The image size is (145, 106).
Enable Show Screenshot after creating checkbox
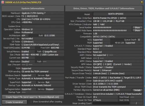point(31,102)
